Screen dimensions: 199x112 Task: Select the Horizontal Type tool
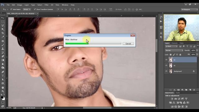[3, 76]
